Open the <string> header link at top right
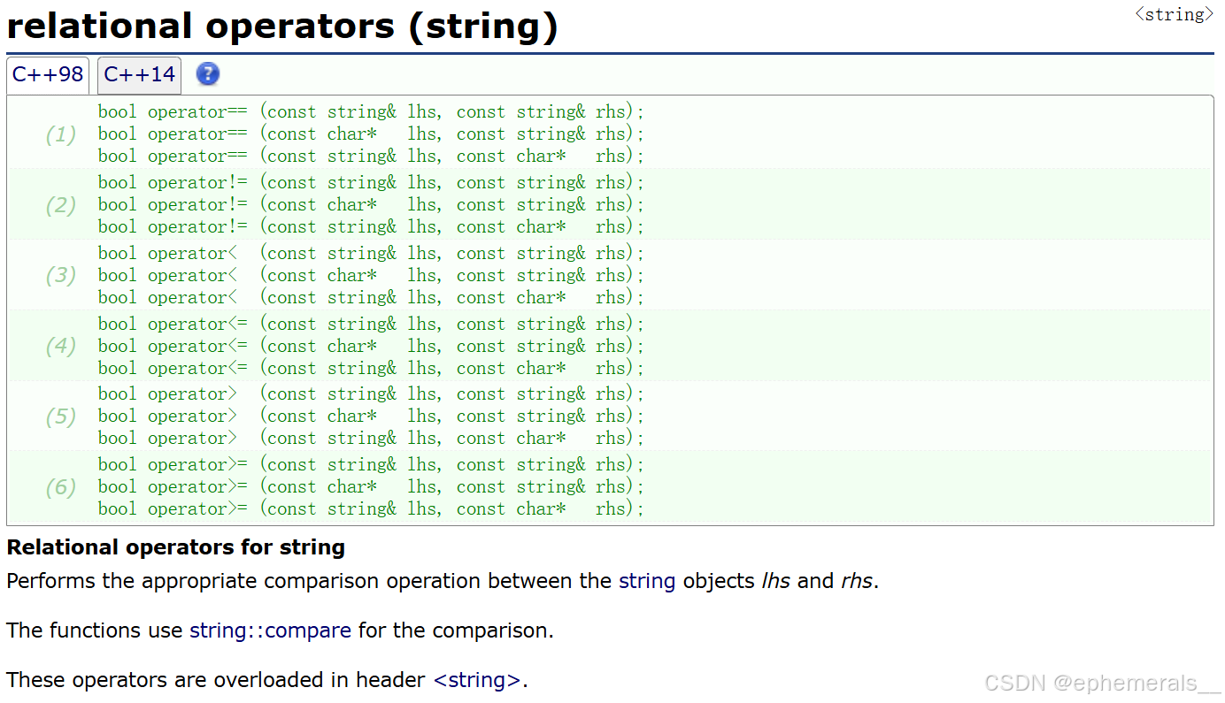Viewport: 1225px width, 703px height. click(1175, 15)
